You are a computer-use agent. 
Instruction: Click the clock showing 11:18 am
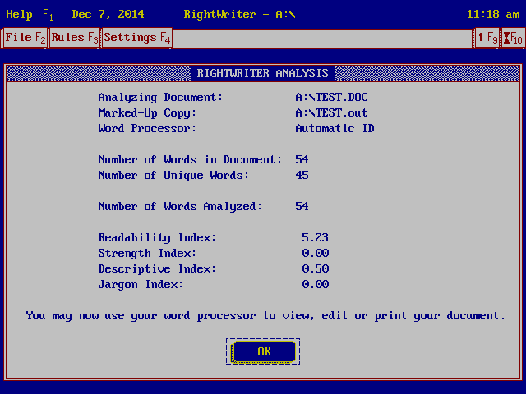coord(493,15)
